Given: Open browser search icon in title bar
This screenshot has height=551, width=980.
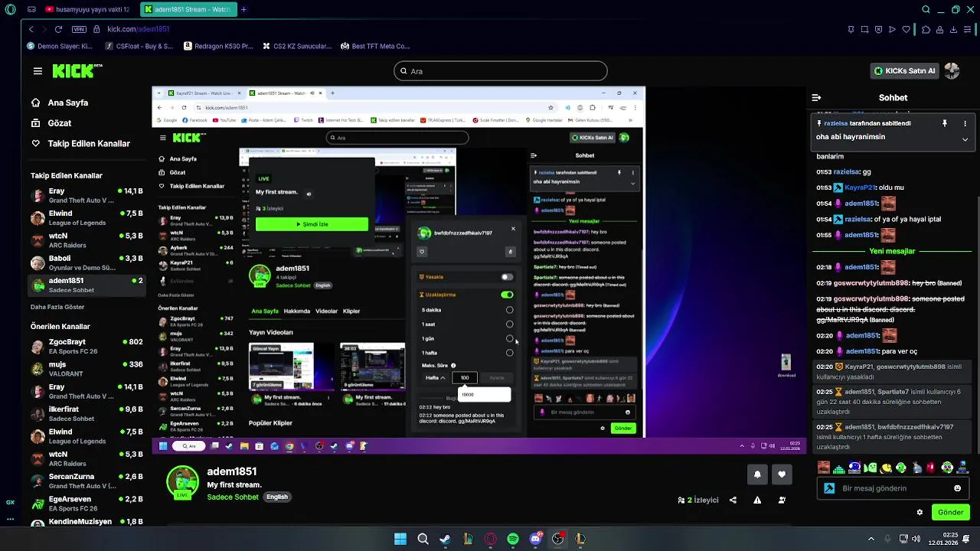Looking at the screenshot, I should pyautogui.click(x=926, y=10).
